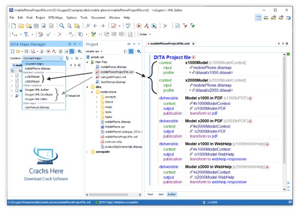The width and height of the screenshot is (300, 212).
Task: Click the filter funnel icon
Action: tap(26, 34)
